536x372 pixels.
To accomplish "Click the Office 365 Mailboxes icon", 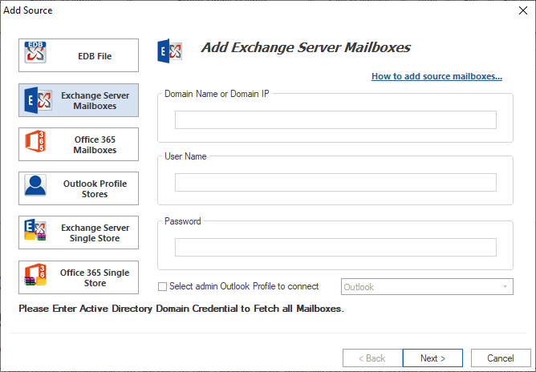I will coord(35,141).
